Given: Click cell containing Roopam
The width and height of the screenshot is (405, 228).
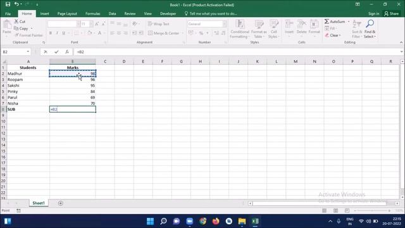Looking at the screenshot, I should point(28,80).
